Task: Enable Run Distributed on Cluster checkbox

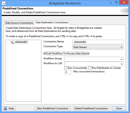Action: click(x=90, y=68)
